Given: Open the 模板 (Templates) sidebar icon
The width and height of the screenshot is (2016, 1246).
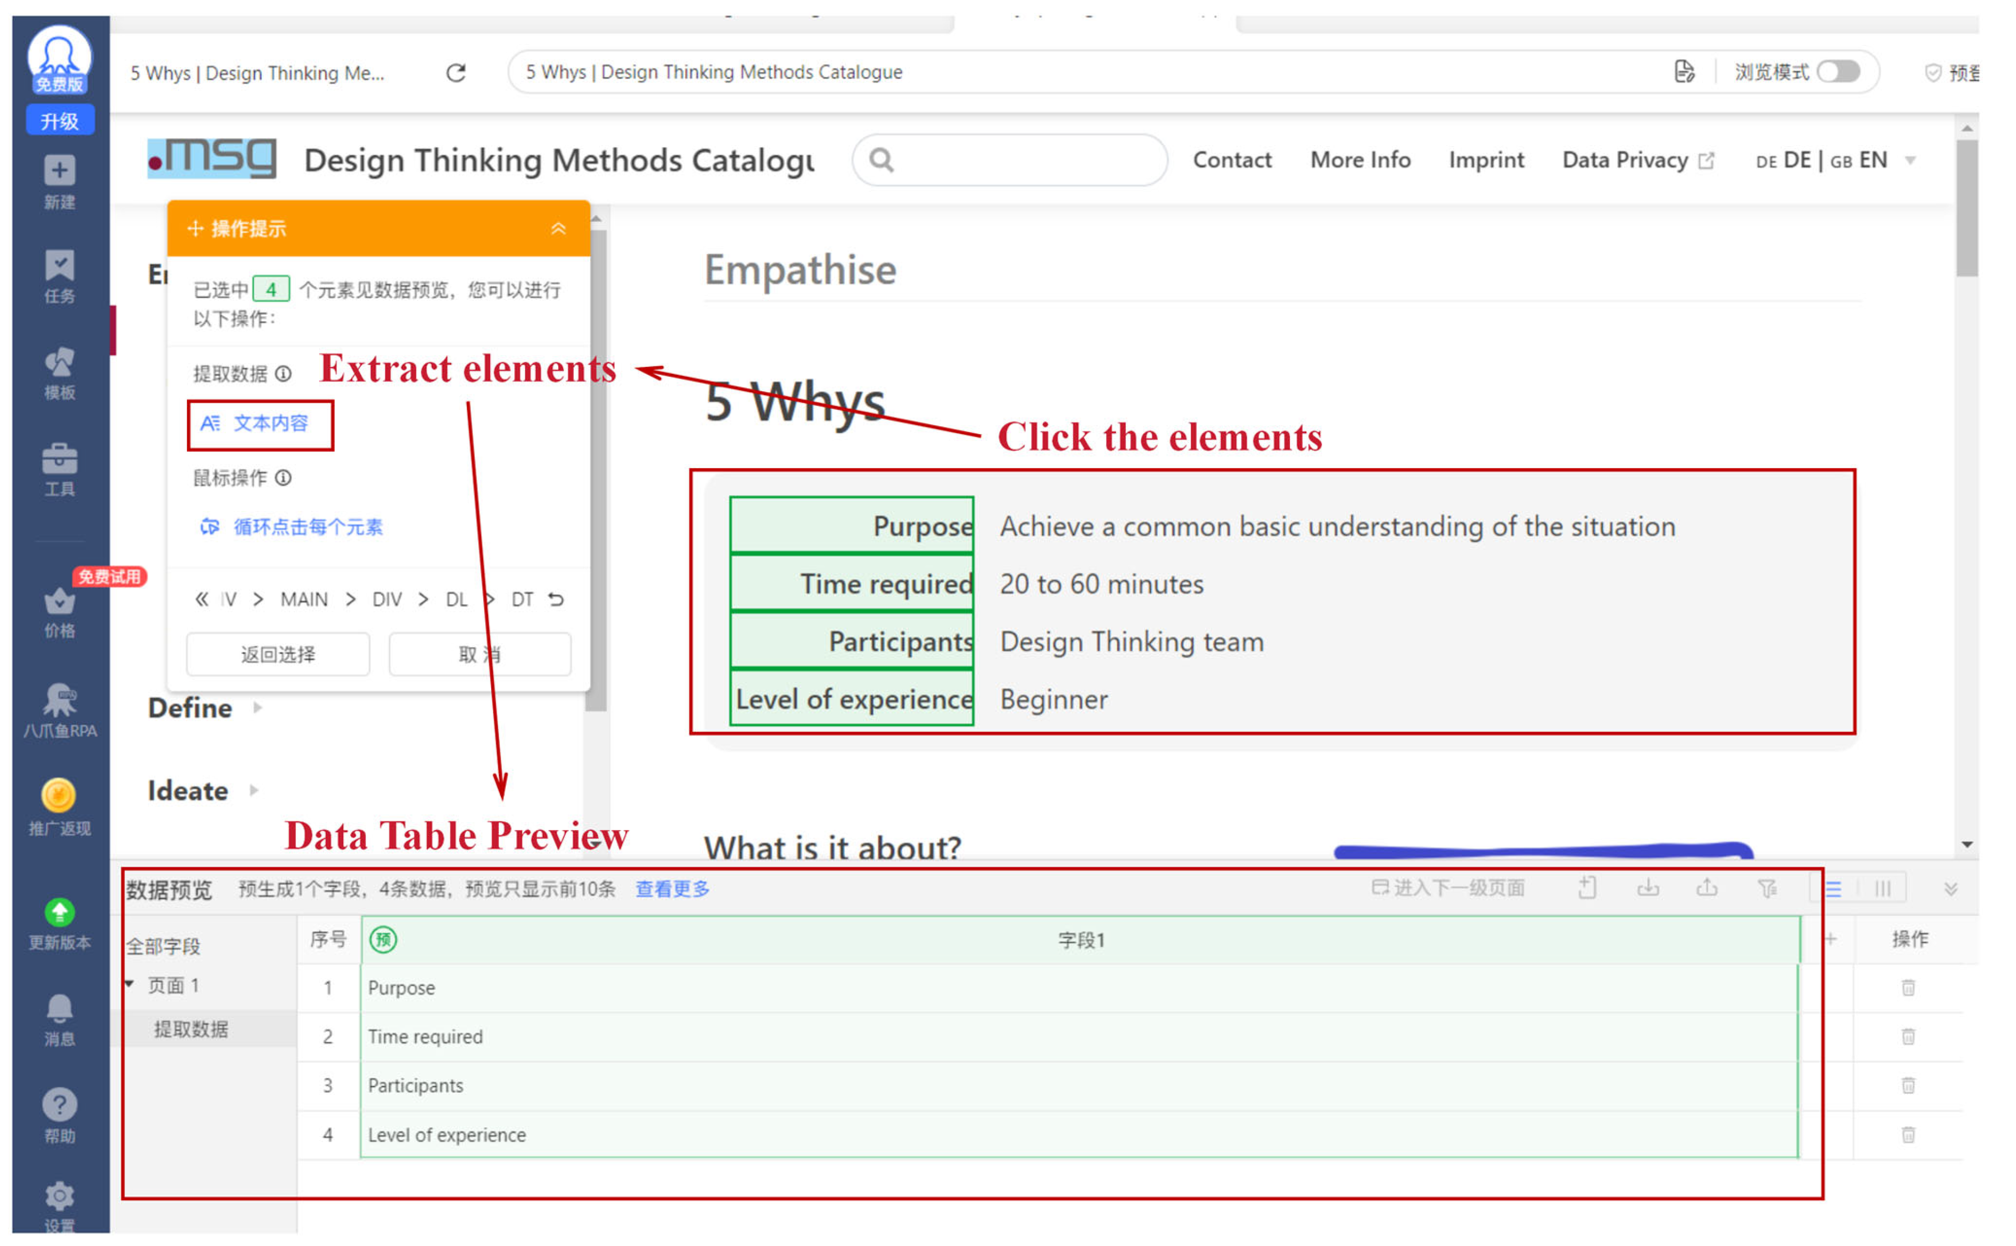Looking at the screenshot, I should coord(59,362).
